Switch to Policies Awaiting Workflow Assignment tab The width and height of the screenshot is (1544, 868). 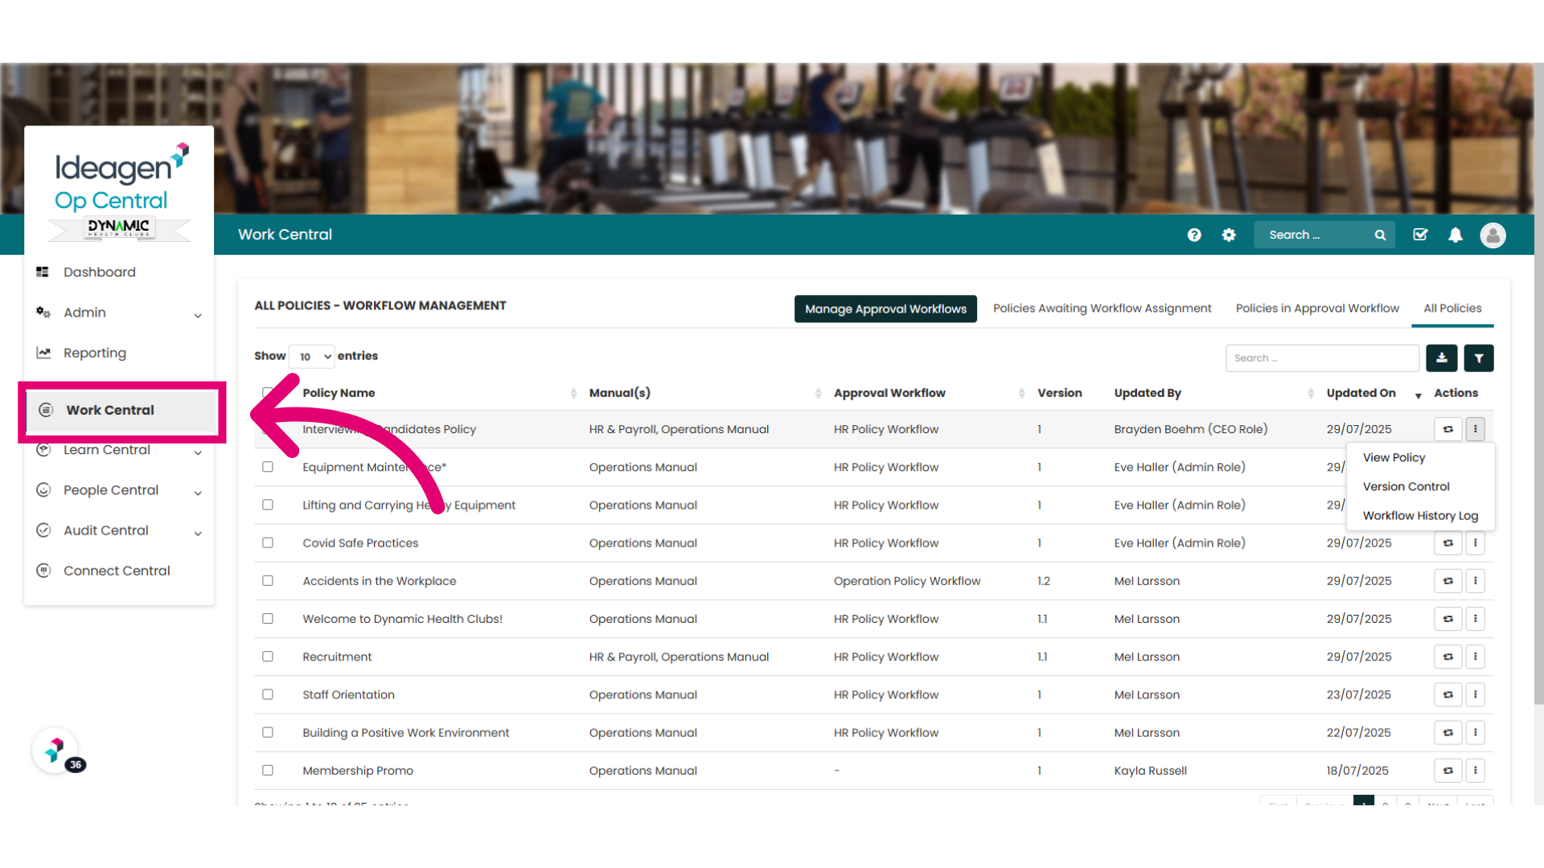[x=1102, y=308]
